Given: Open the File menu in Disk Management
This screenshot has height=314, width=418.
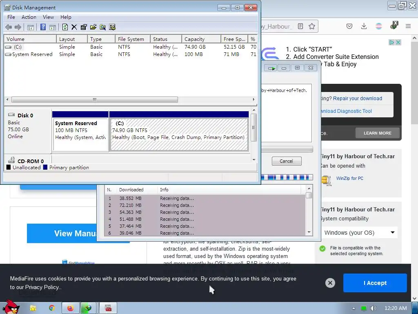Looking at the screenshot, I should click(11, 17).
